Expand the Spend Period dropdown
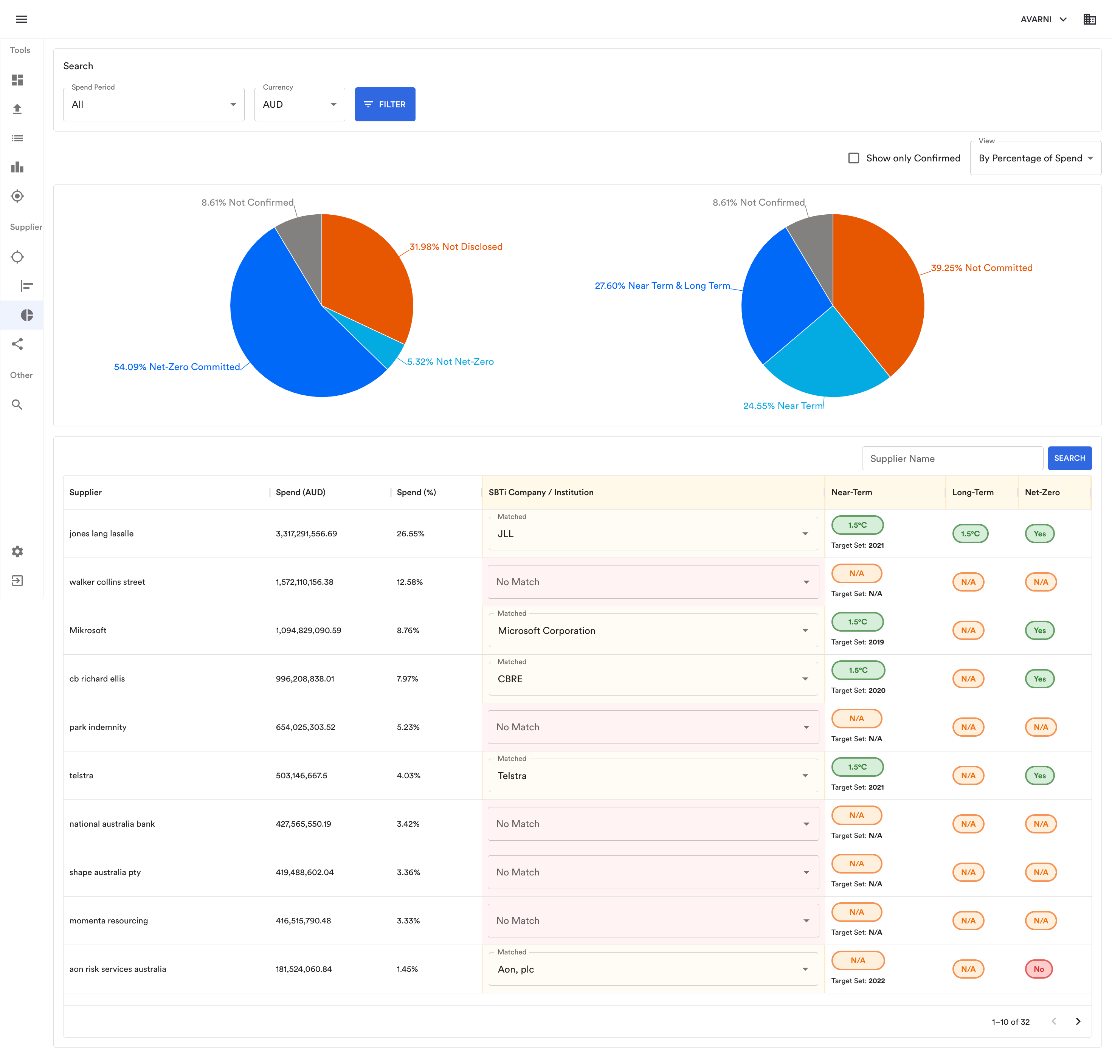This screenshot has height=1058, width=1112. (x=154, y=104)
